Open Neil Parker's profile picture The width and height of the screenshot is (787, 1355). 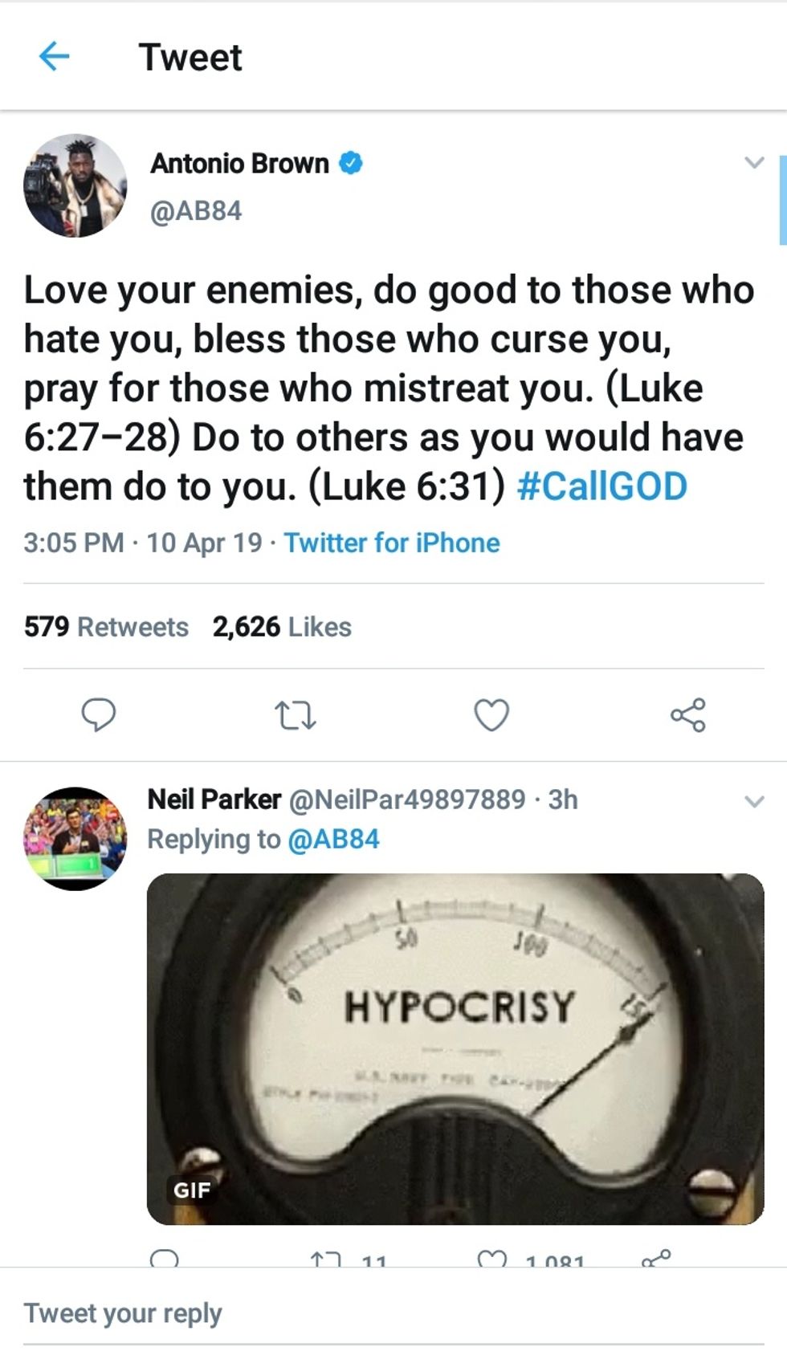click(x=75, y=838)
